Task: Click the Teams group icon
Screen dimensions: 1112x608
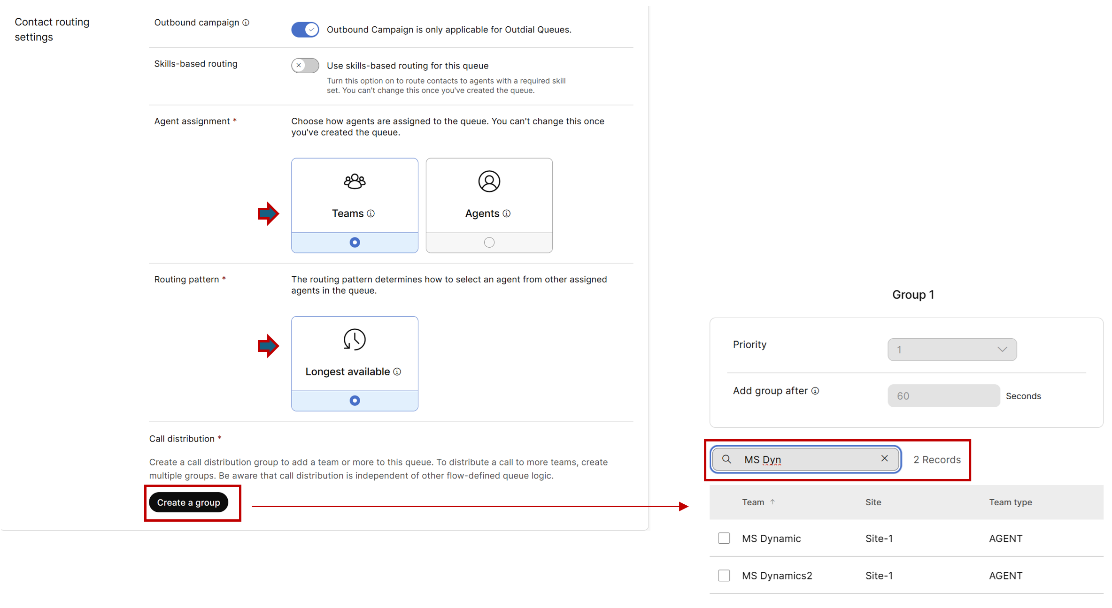Action: coord(355,182)
